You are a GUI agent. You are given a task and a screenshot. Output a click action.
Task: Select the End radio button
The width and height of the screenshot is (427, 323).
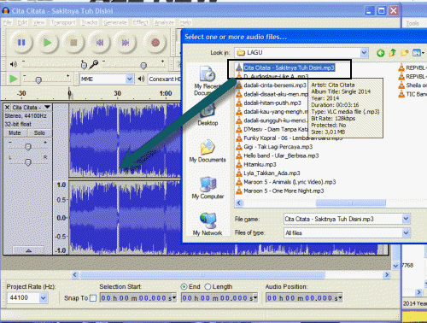184,286
